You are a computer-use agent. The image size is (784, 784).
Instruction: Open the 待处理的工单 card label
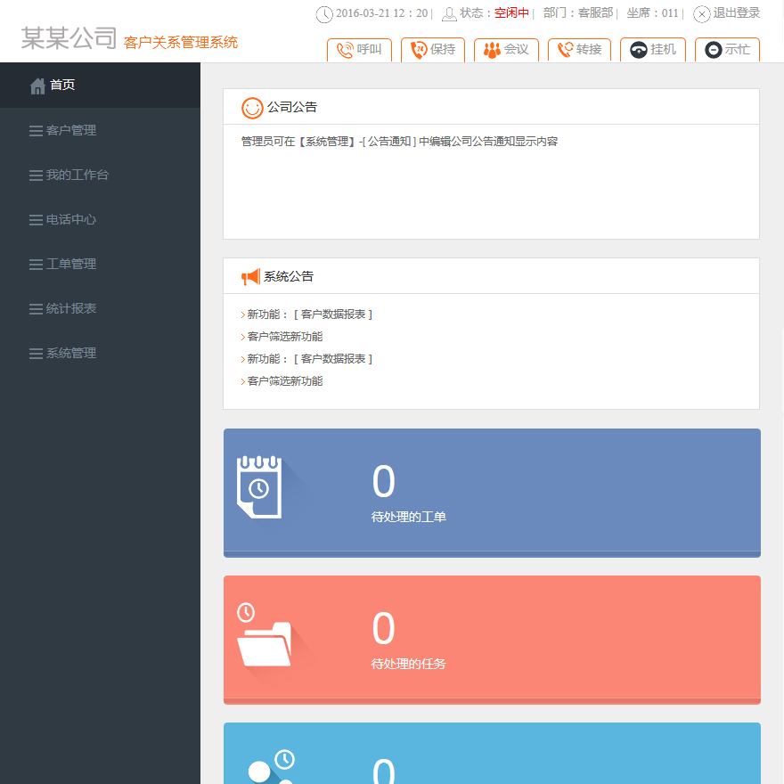pyautogui.click(x=409, y=517)
